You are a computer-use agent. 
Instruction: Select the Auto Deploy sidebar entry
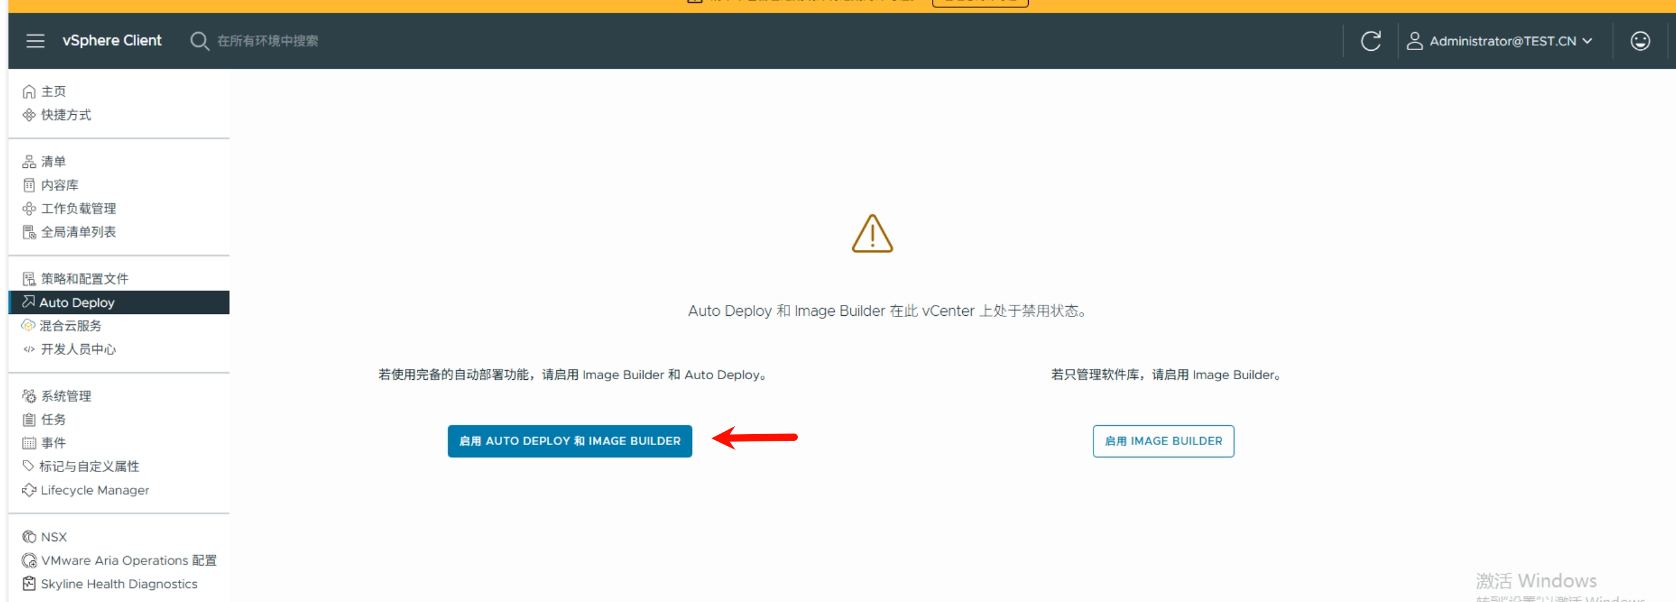click(x=119, y=303)
